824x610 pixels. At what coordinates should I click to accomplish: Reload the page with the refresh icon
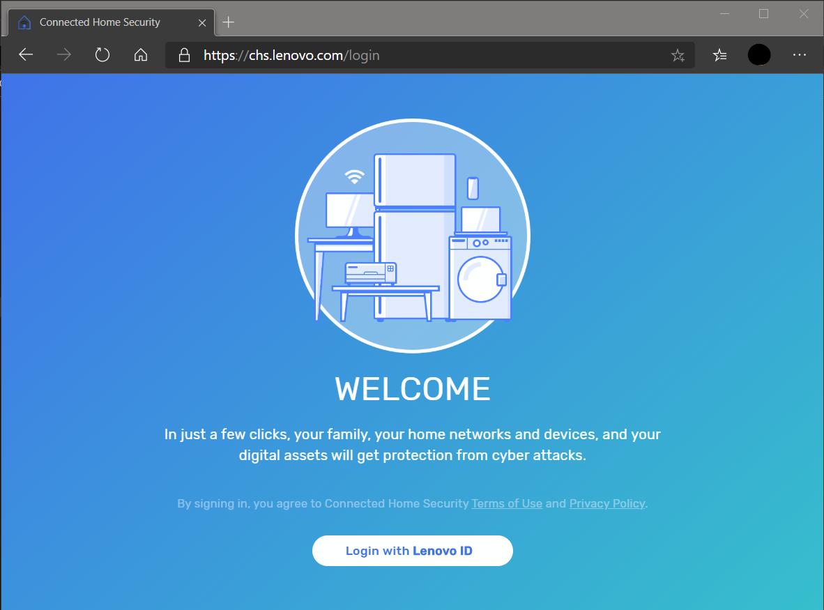click(x=102, y=54)
